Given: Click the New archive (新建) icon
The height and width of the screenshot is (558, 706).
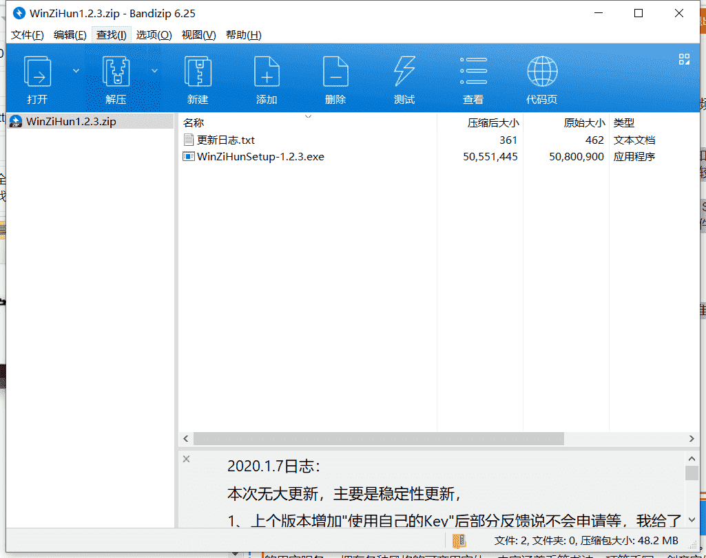Looking at the screenshot, I should click(x=198, y=72).
